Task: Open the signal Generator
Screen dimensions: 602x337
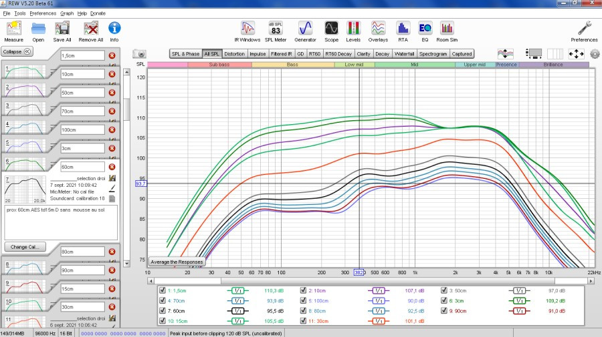Action: [x=305, y=28]
